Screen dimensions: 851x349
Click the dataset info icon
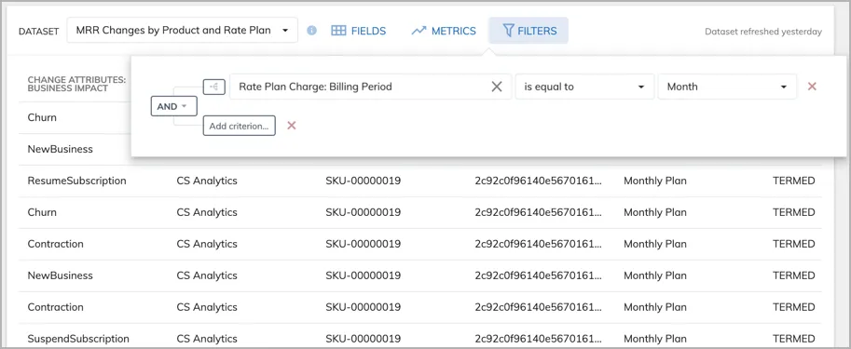click(311, 31)
